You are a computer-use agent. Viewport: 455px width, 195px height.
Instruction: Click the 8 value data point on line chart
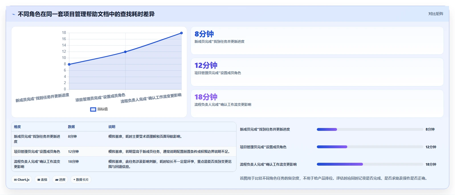tap(69, 64)
